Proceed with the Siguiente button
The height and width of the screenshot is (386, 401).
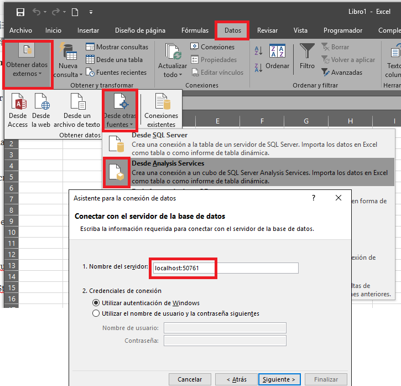pos(279,379)
